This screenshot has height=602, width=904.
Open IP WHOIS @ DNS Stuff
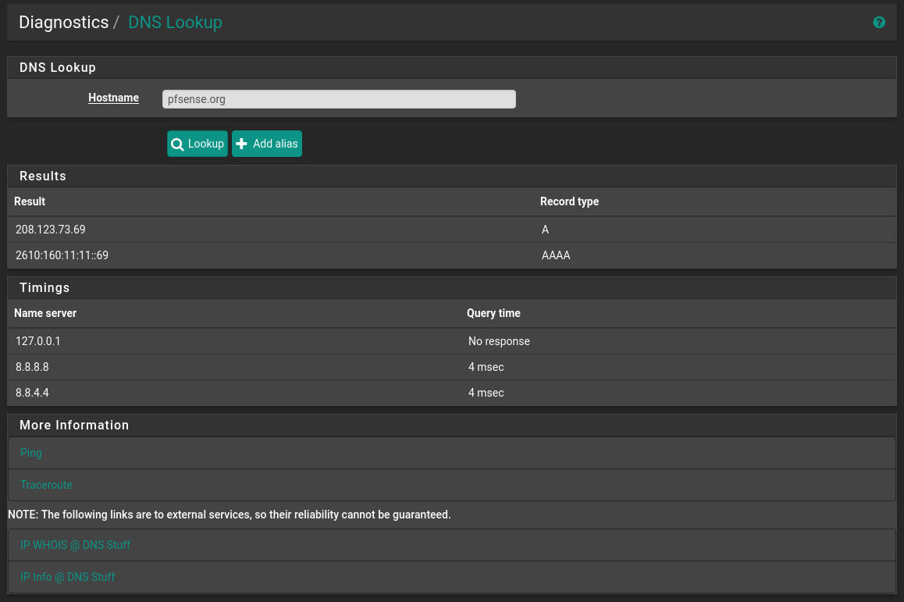(75, 544)
